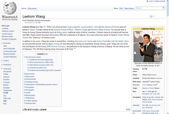Collapse the Languages sidebar section

(2, 69)
